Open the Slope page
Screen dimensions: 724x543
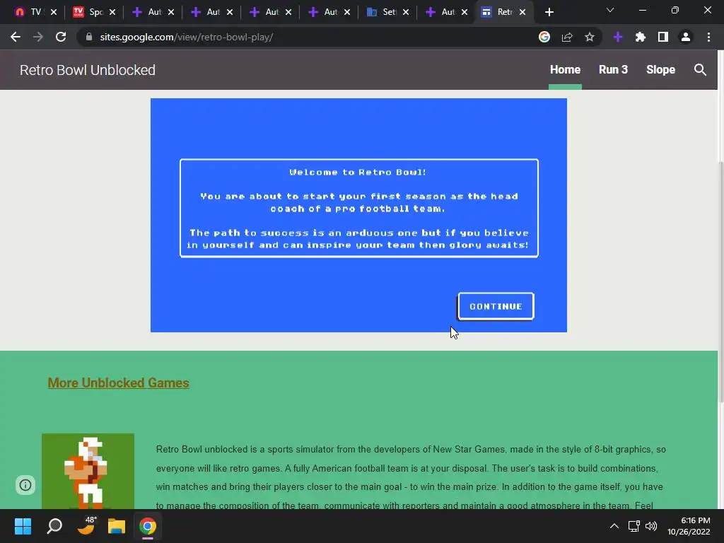[660, 70]
